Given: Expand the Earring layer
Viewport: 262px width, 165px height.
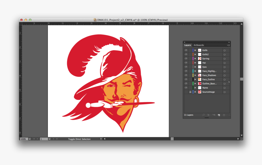Looking at the screenshot, I should pos(195,59).
